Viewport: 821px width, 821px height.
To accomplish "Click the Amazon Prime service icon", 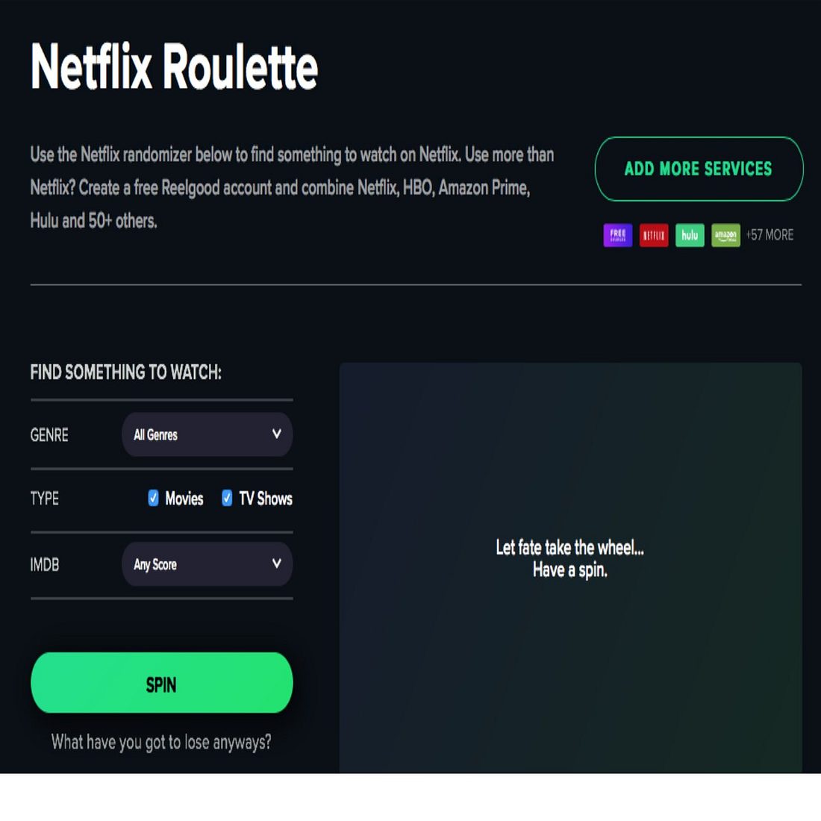I will pyautogui.click(x=725, y=235).
